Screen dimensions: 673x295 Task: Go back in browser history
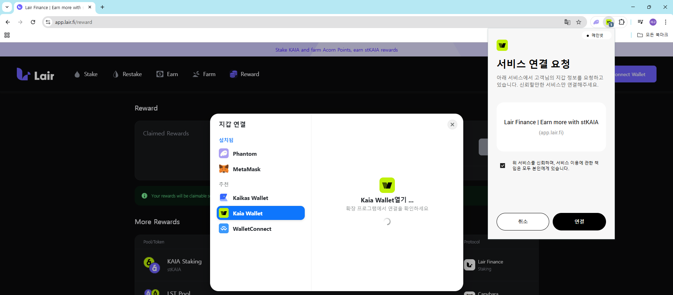point(8,22)
